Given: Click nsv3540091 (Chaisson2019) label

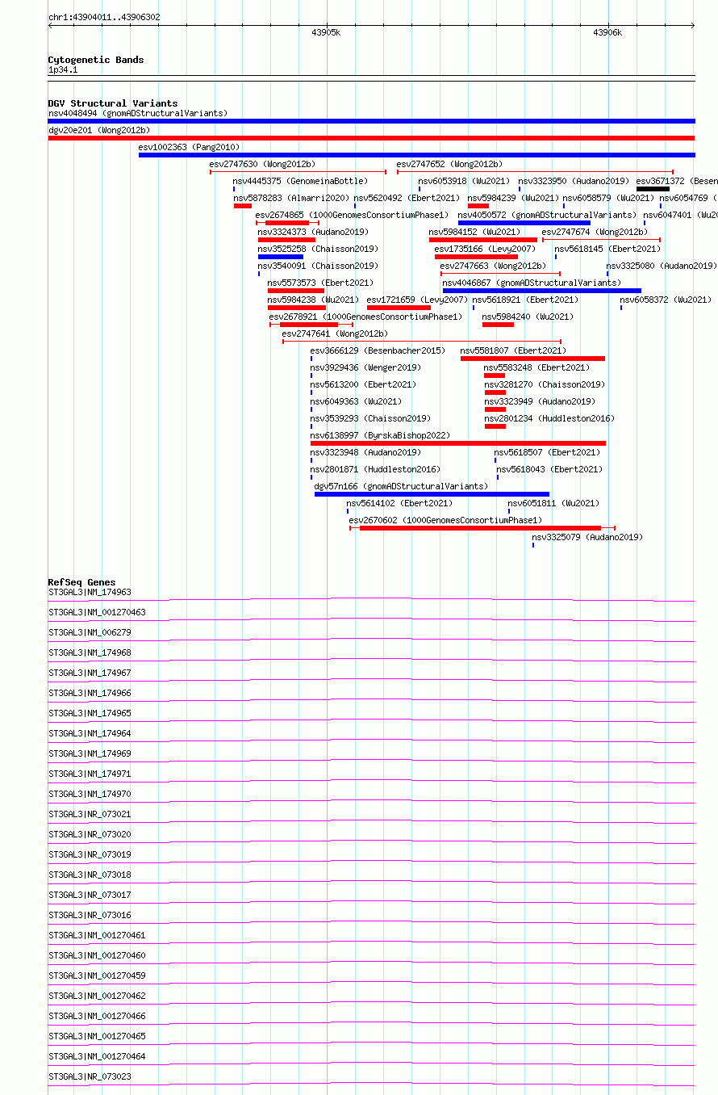Looking at the screenshot, I should tap(318, 266).
